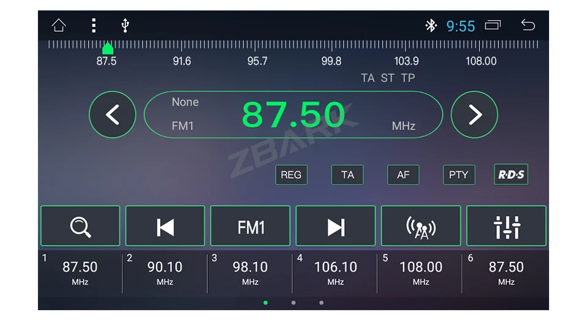Viewport: 587px width, 331px height.
Task: Select preset 3 at 98.10 MHz
Action: click(x=250, y=273)
